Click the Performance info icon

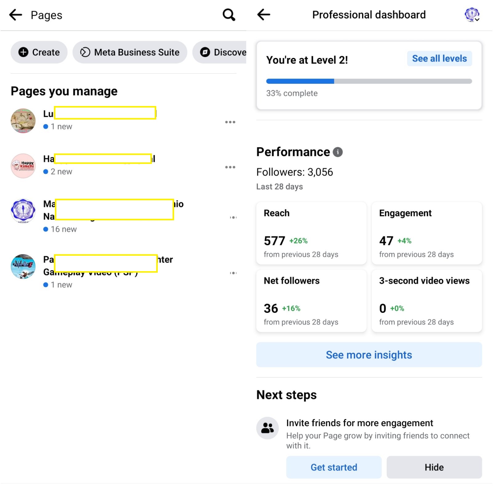pyautogui.click(x=338, y=152)
